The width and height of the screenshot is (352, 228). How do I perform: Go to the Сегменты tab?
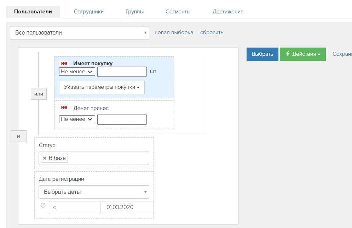pos(178,12)
